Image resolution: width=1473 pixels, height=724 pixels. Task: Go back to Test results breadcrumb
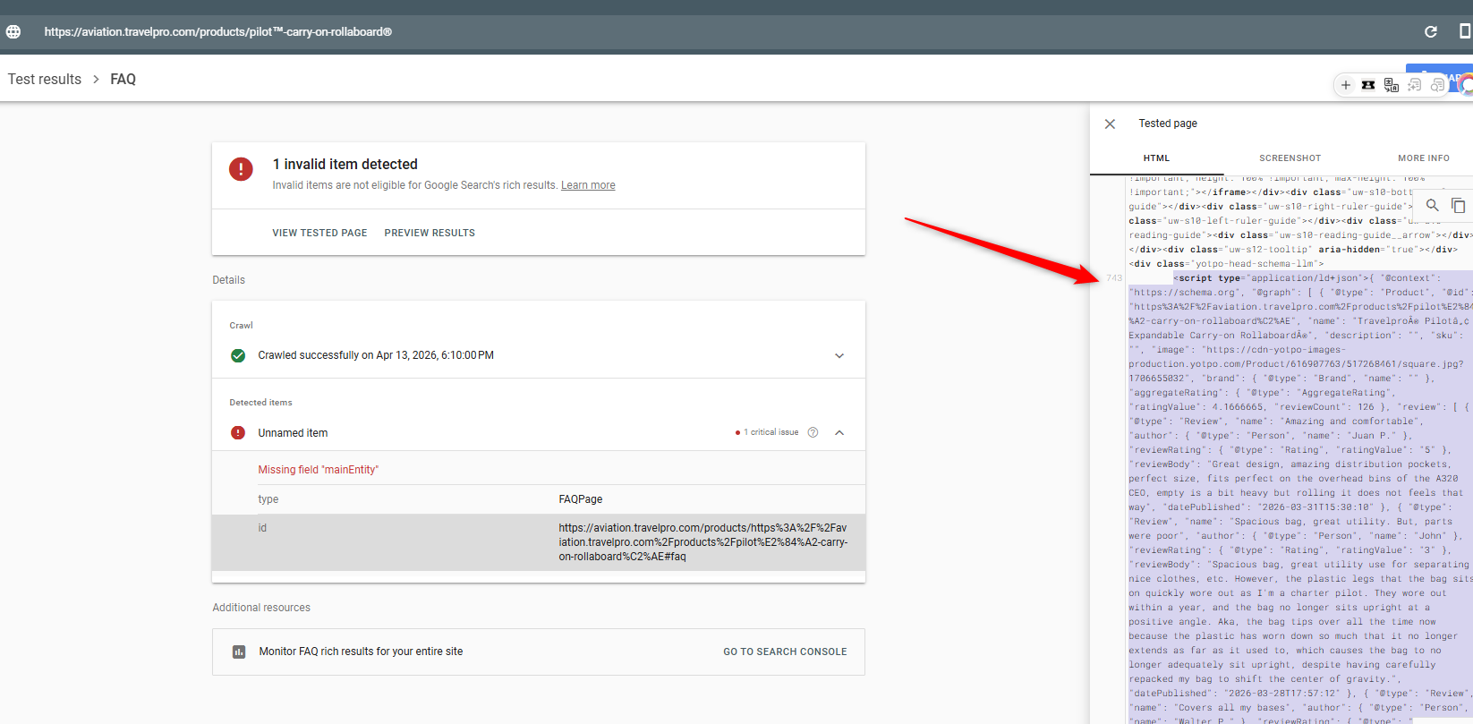point(45,79)
